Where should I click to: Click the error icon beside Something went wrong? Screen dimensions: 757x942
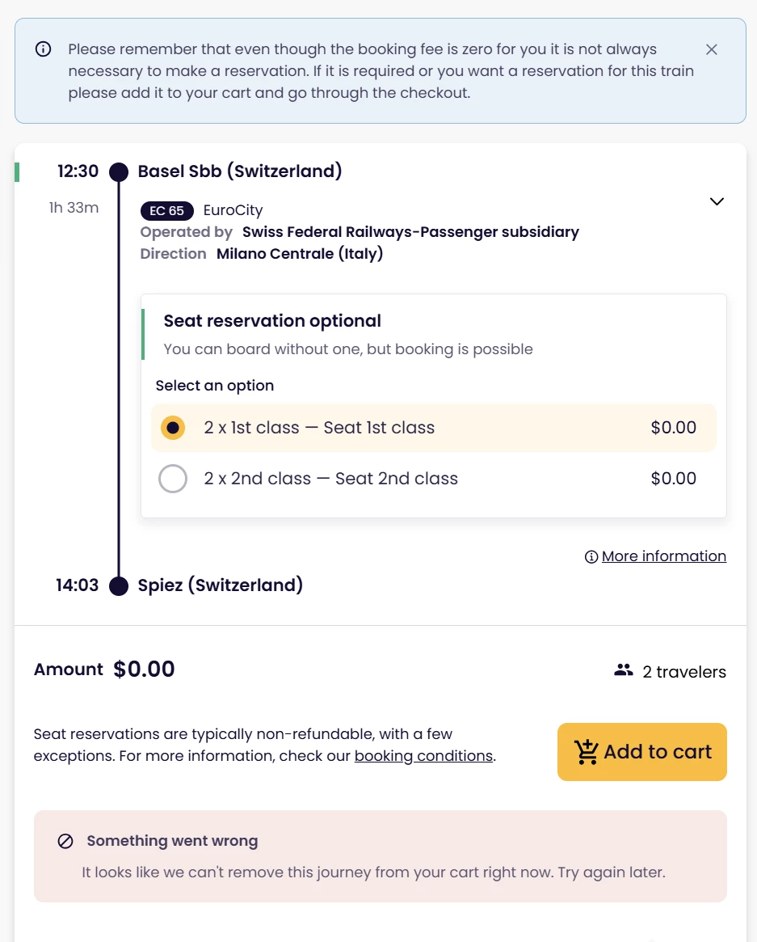point(65,841)
